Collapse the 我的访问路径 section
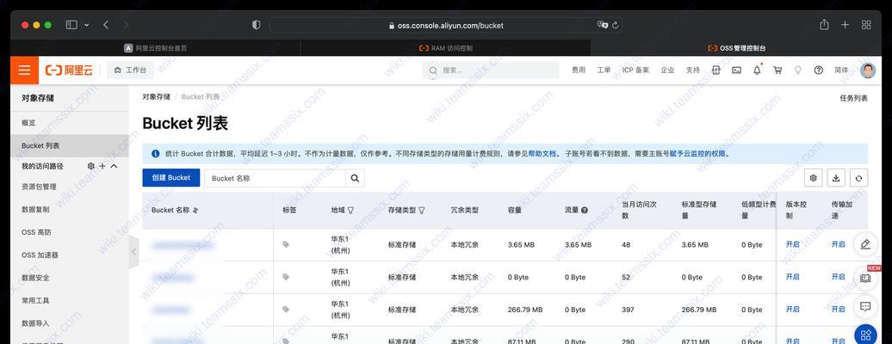 [113, 166]
